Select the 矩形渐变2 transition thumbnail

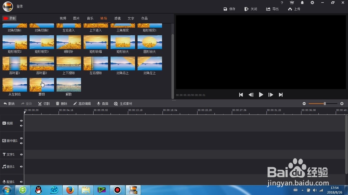coord(15,42)
